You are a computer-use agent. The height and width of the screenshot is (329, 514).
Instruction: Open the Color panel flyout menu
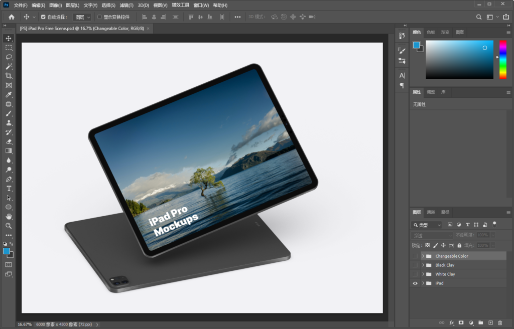[508, 33]
